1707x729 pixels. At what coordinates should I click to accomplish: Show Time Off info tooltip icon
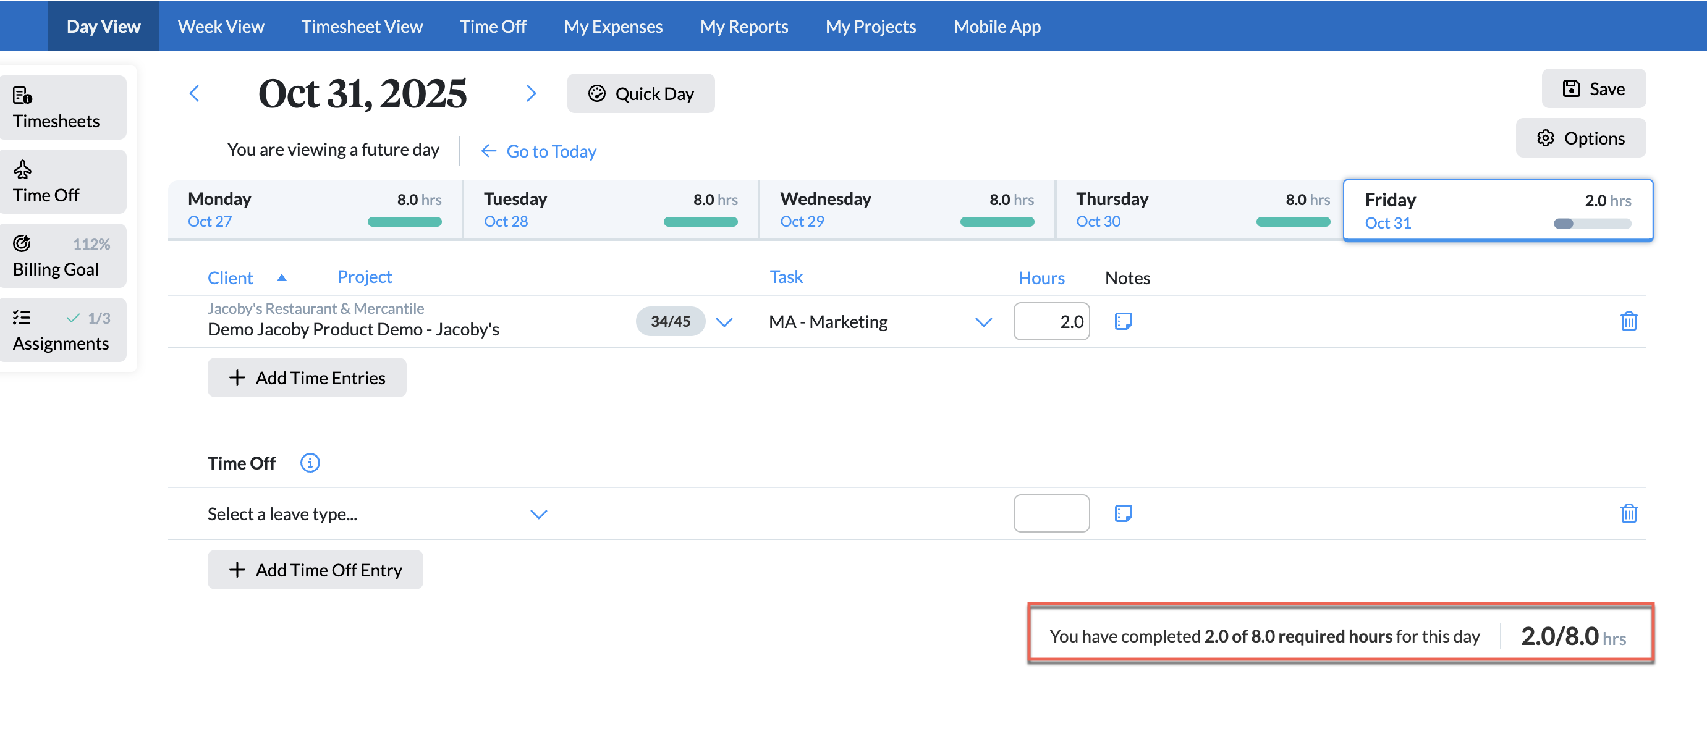tap(310, 463)
